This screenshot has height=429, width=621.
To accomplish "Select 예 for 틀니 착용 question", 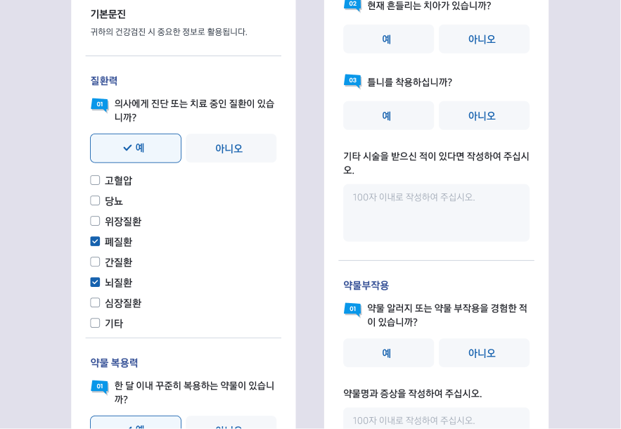I will 388,115.
